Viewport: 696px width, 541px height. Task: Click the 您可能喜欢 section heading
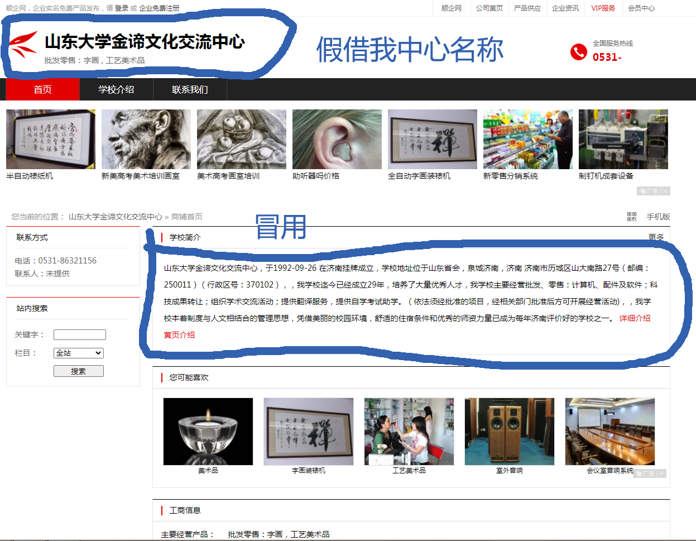[x=189, y=377]
